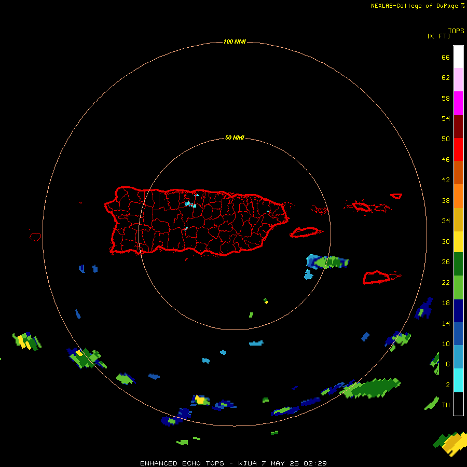The image size is (467, 467).
Task: Click the dark green 26 K FT legend swatch
Action: pos(458,264)
